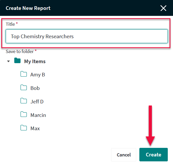
Task: Click the Save to folder label
Action: coord(20,51)
